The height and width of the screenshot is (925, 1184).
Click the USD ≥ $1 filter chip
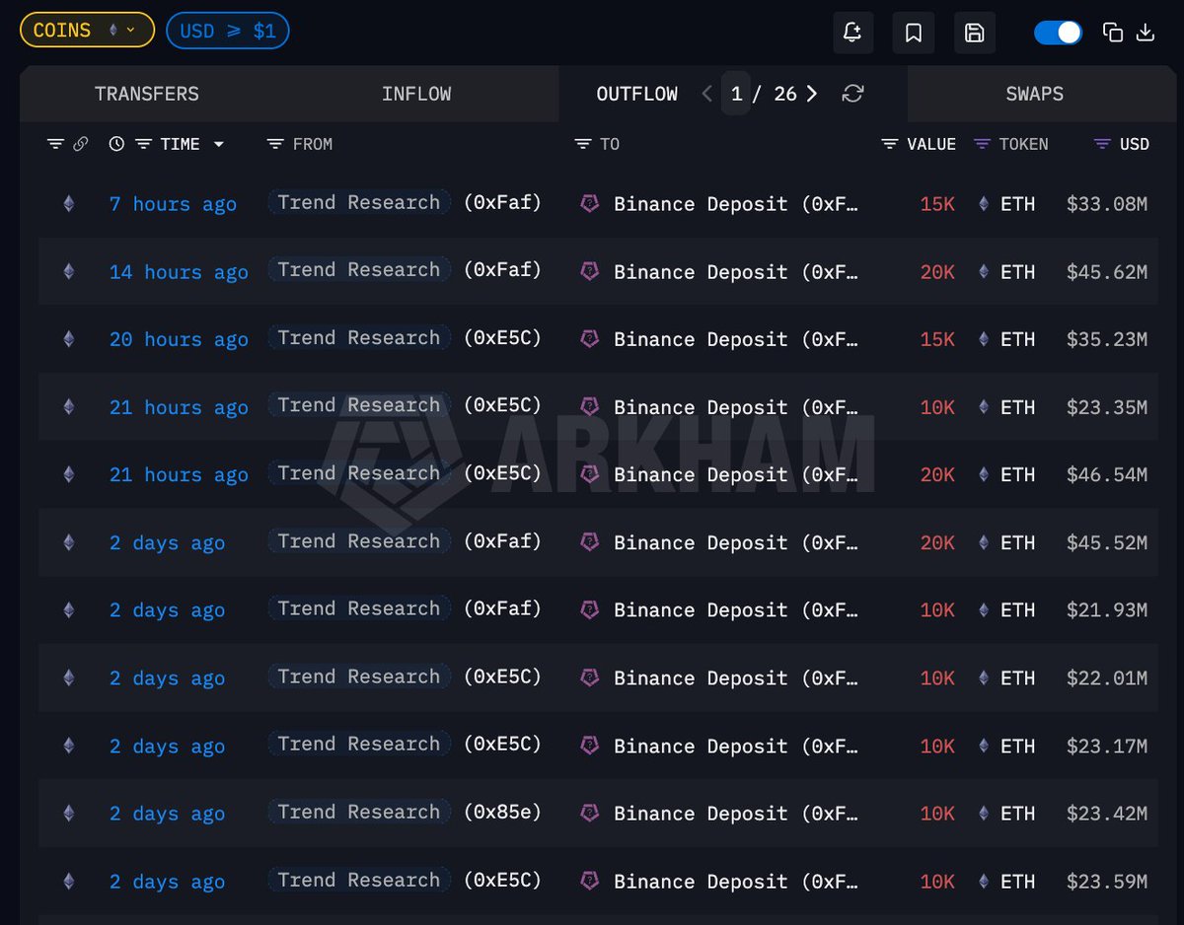(228, 31)
